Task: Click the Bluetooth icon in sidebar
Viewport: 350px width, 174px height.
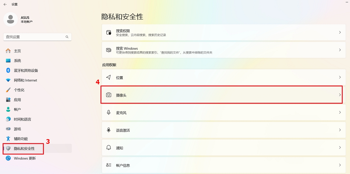Action: tap(8, 70)
